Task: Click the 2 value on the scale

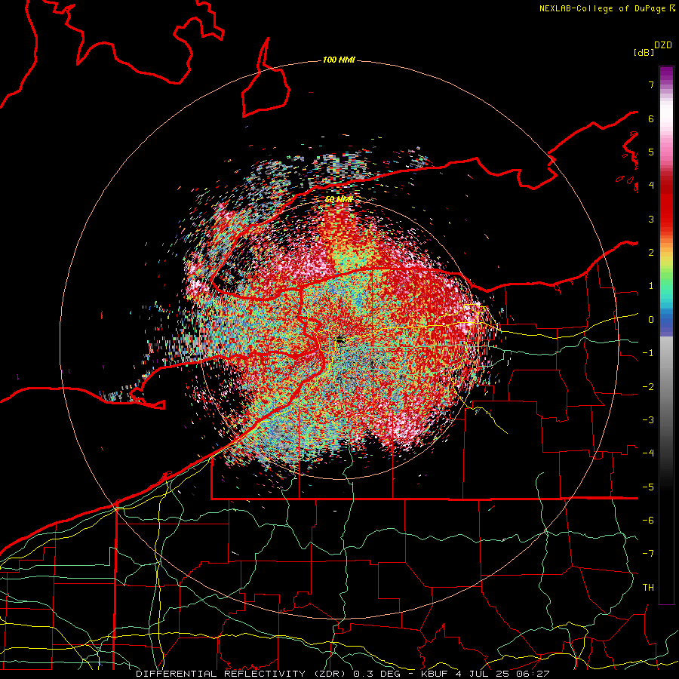Action: click(x=651, y=253)
